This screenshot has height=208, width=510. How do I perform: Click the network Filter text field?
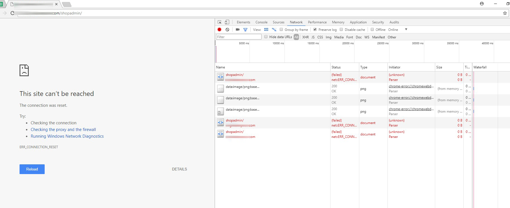[239, 37]
